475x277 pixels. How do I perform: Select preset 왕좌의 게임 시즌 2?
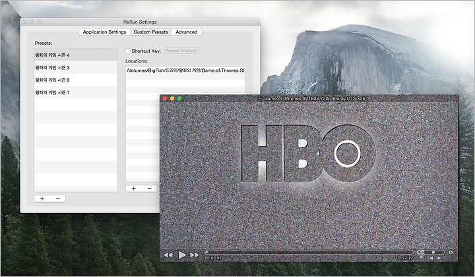pos(75,80)
